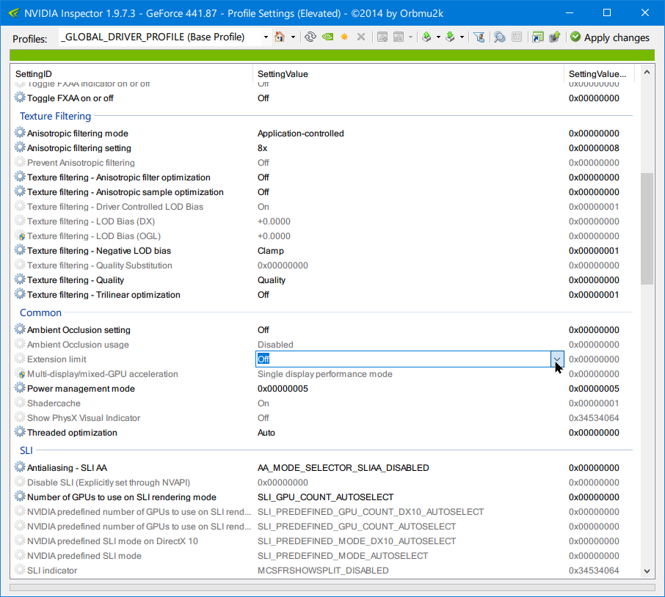Screen dimensions: 665x597
Task: Click the 0x00000005 Power management value
Action: click(283, 389)
